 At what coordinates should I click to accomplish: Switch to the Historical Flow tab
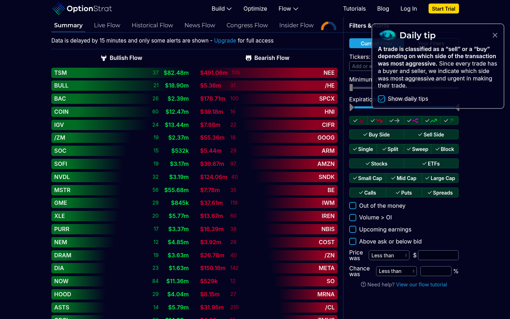click(x=152, y=25)
